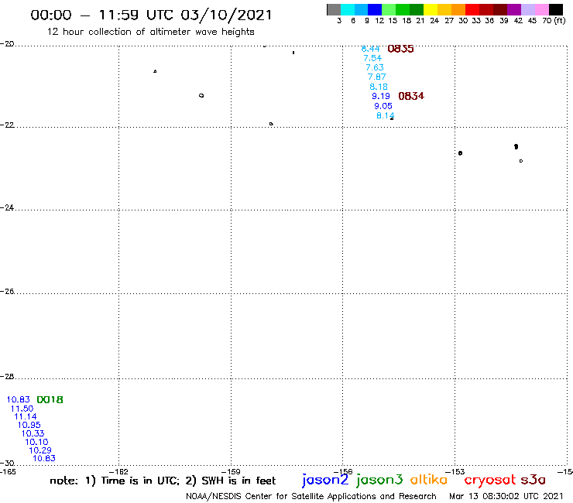
Task: Click the latitude label -24
Action: 7,207
